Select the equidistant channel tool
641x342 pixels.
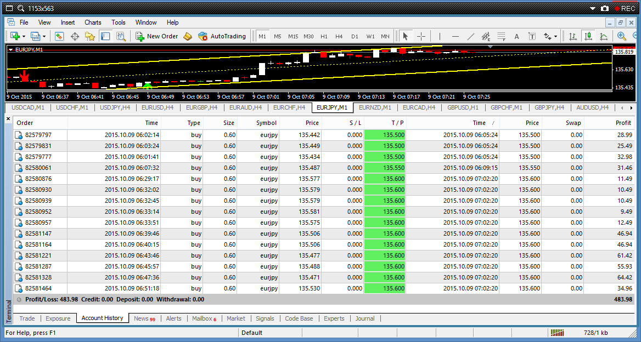[486, 36]
